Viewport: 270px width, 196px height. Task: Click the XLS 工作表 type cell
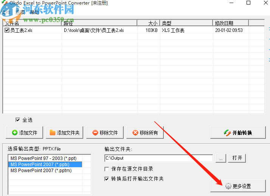[173, 30]
